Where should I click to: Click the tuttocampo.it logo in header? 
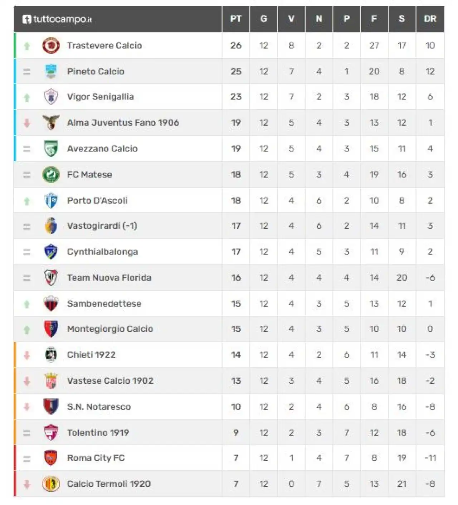(57, 19)
